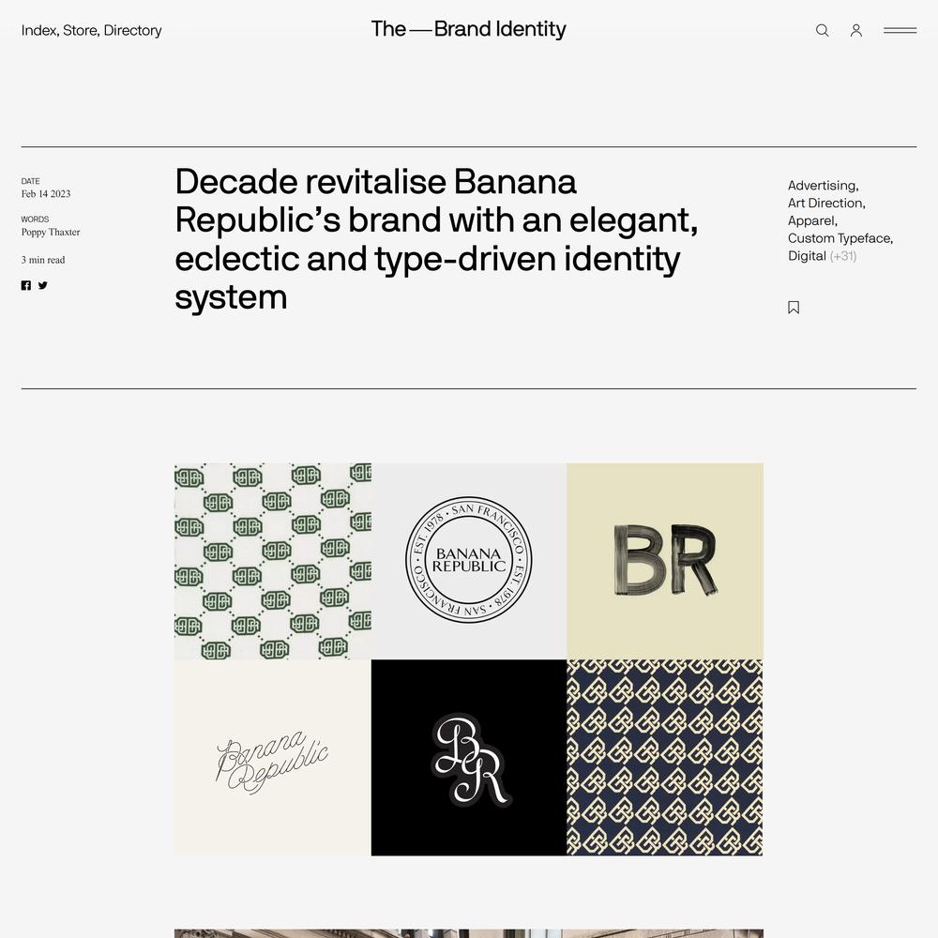938x938 pixels.
Task: Select the Advertising tag
Action: click(824, 186)
